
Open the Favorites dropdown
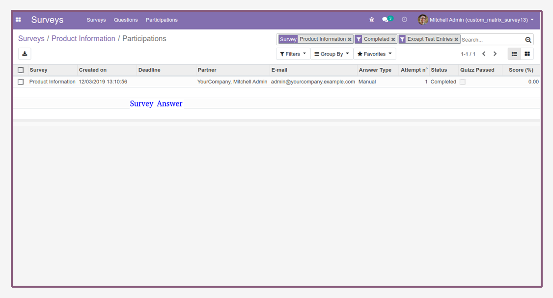click(x=375, y=54)
